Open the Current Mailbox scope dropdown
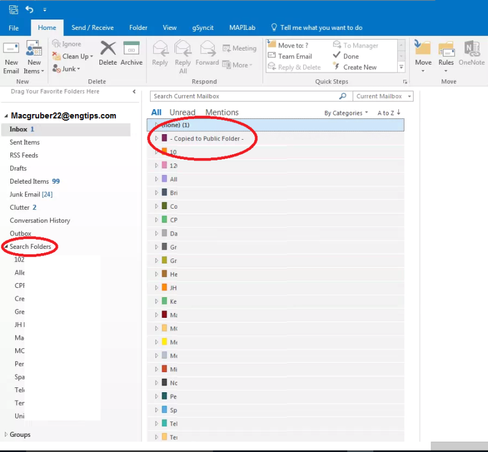This screenshot has width=488, height=452. (383, 96)
